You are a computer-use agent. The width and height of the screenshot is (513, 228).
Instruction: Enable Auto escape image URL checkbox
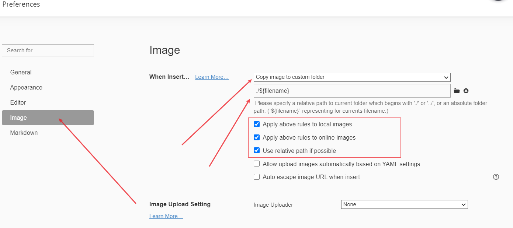[257, 177]
